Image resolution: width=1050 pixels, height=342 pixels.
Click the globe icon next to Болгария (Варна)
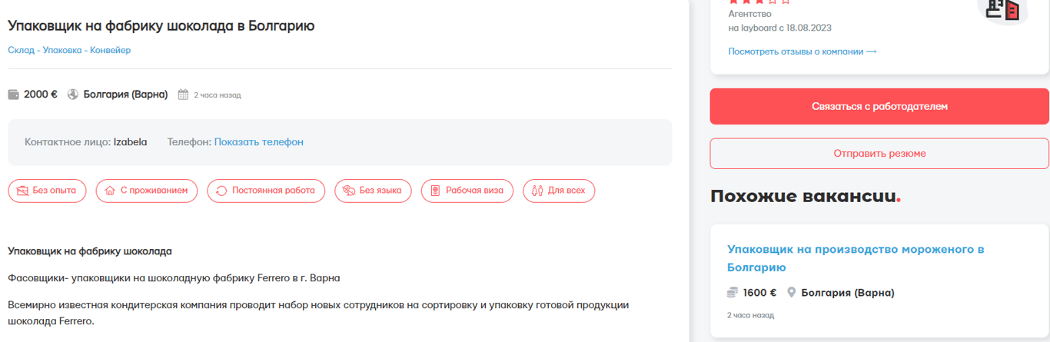tap(73, 95)
